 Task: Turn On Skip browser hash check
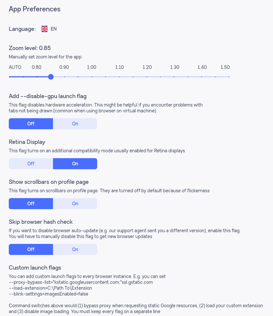pos(75,249)
